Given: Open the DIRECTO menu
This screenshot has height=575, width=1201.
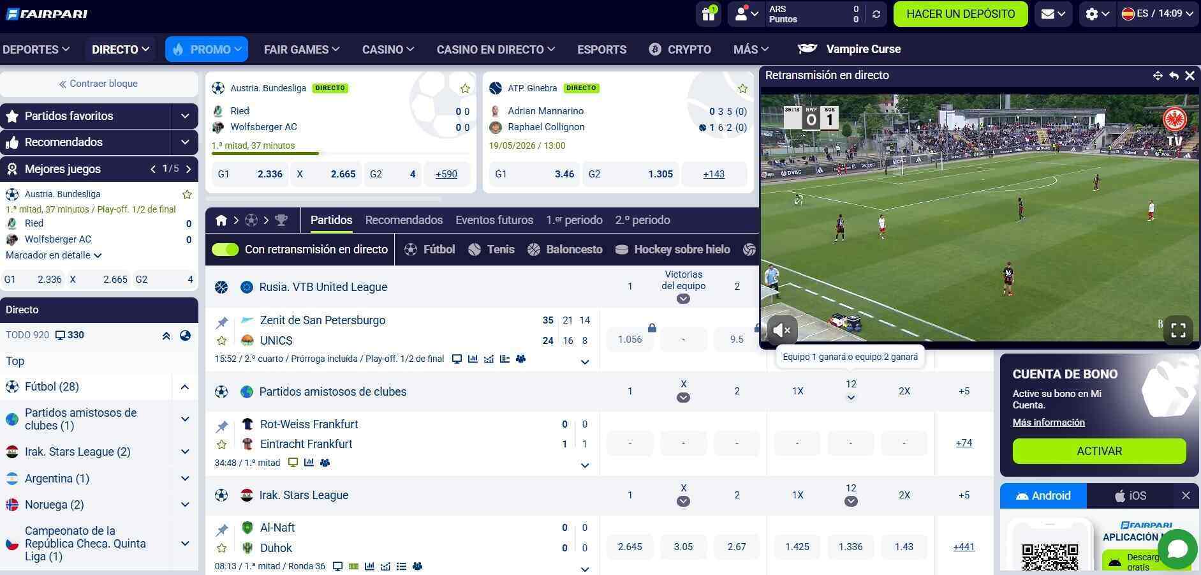Looking at the screenshot, I should [x=121, y=49].
